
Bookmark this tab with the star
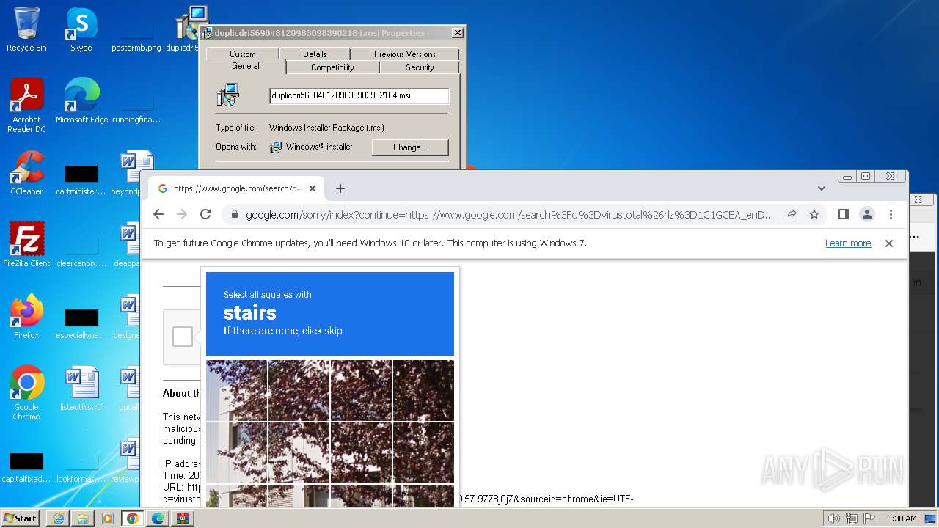(x=814, y=215)
